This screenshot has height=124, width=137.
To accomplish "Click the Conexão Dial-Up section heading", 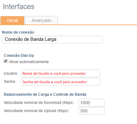I will (19, 56).
